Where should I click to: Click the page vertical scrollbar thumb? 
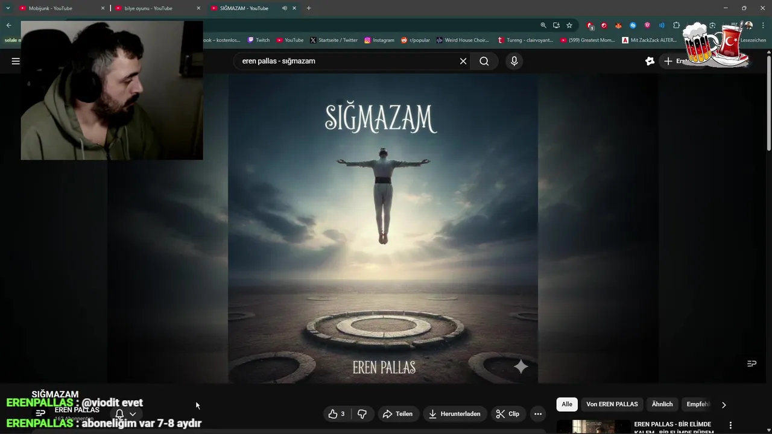[x=768, y=104]
